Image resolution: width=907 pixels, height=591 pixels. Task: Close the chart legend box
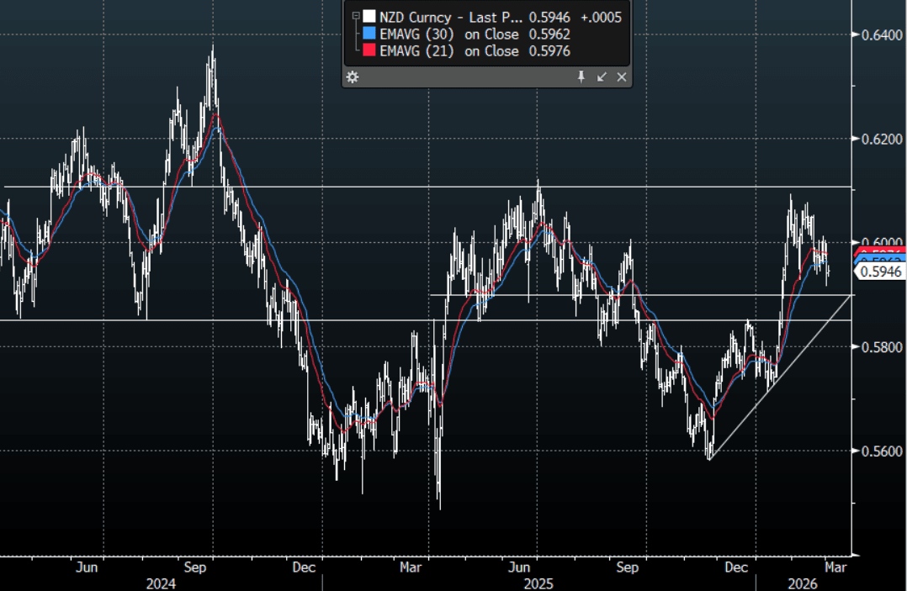point(622,77)
